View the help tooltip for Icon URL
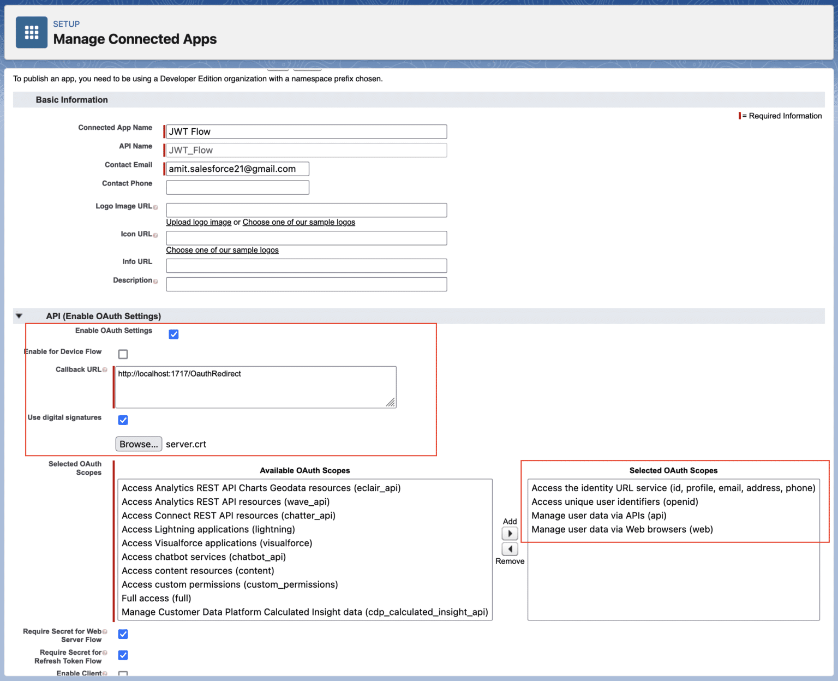 156,235
